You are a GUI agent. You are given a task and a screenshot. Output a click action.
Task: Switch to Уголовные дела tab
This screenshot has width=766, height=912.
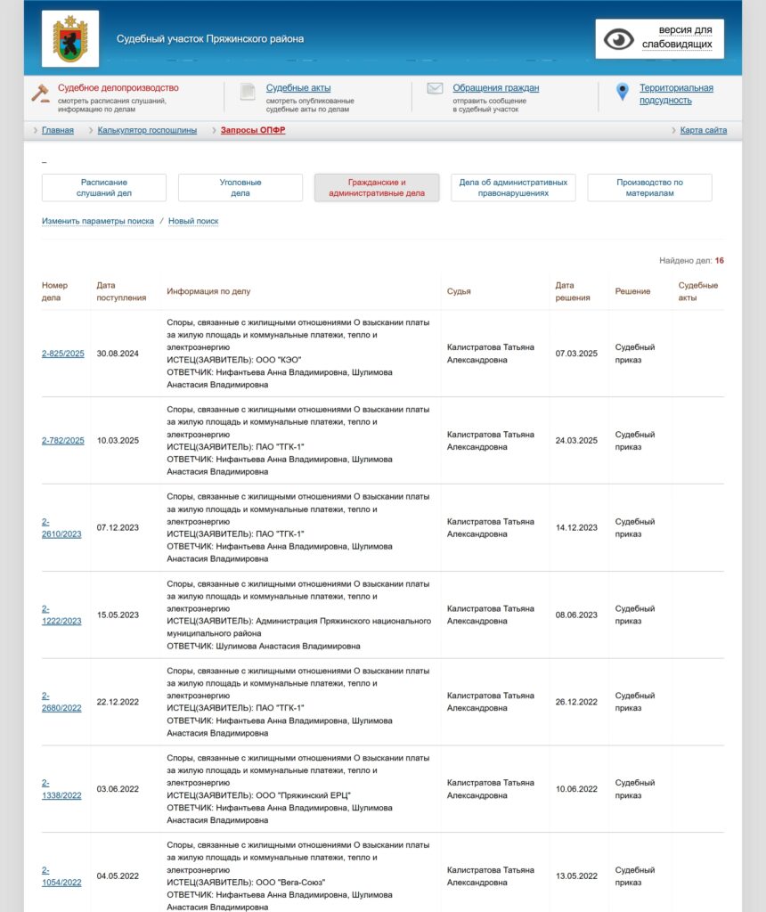(x=240, y=188)
